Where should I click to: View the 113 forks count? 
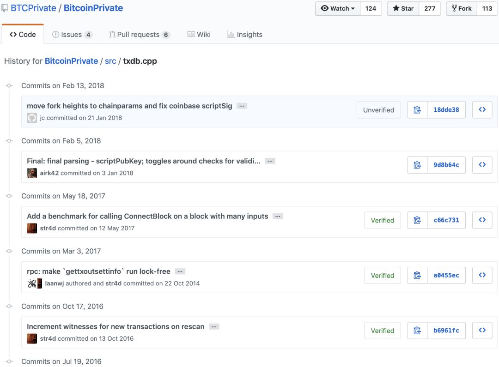(x=487, y=9)
